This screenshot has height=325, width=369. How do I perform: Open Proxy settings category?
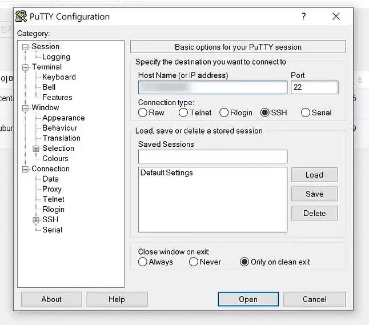click(52, 189)
